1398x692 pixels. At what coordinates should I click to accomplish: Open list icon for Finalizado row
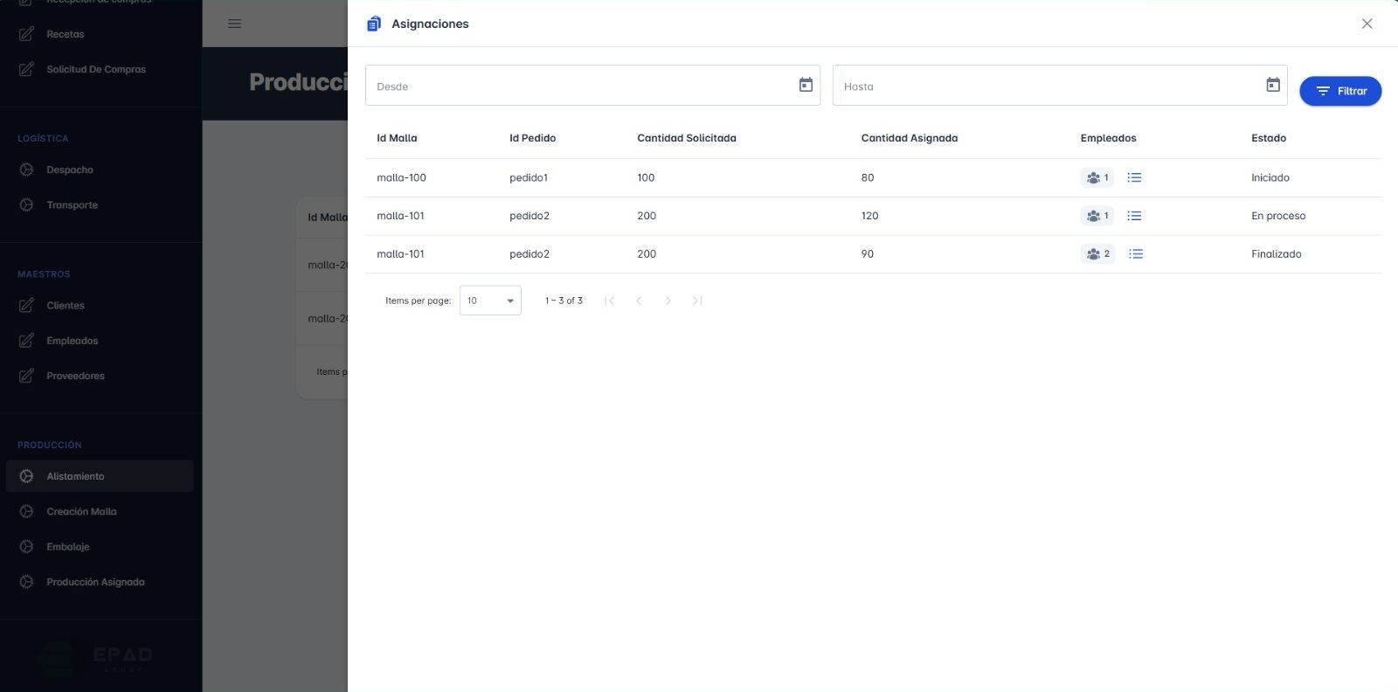pos(1135,254)
